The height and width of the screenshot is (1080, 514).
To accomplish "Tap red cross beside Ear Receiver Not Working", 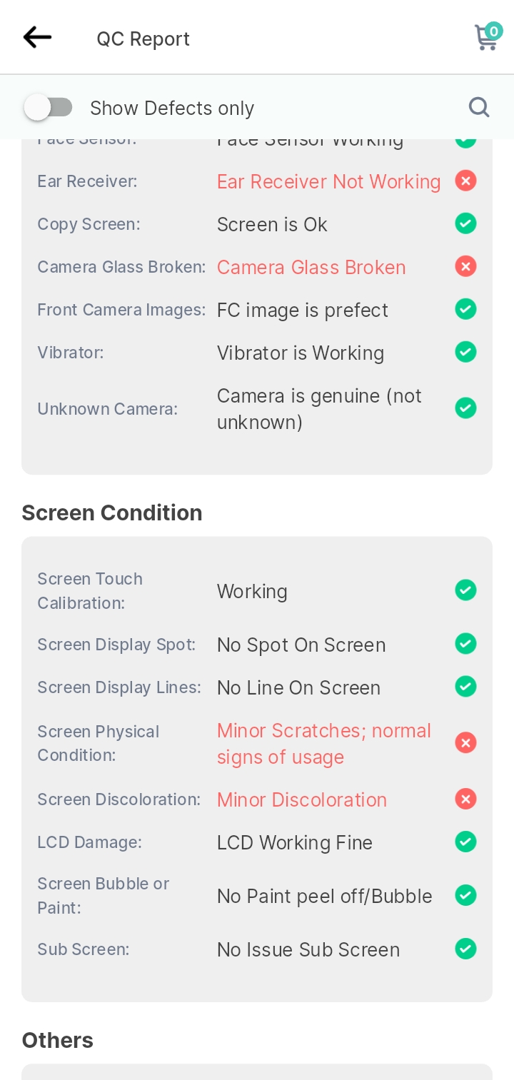I will tap(465, 181).
